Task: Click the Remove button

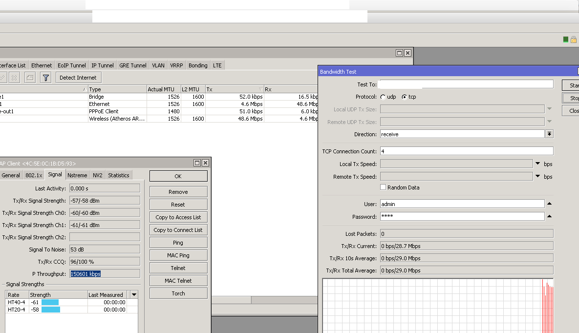Action: (178, 192)
